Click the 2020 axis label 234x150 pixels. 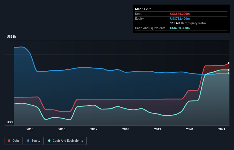[190, 129]
